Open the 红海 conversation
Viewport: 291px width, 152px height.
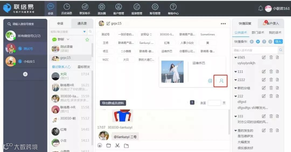pyautogui.click(x=71, y=132)
